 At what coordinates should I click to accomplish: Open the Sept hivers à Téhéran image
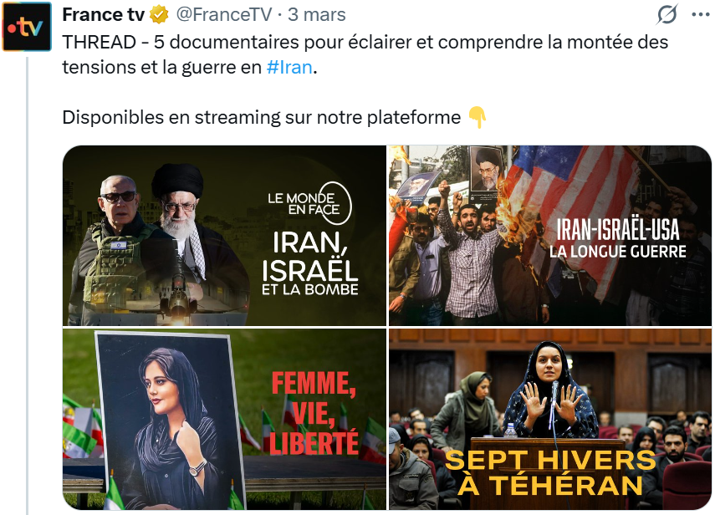550,419
